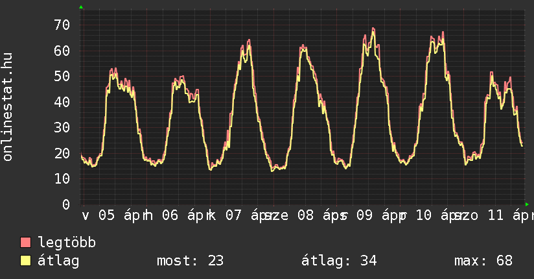Click the '09 ápr' x-axis date

pos(375,215)
